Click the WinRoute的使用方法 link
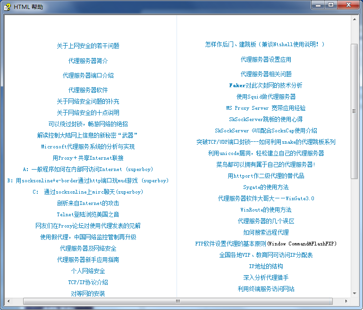 (266, 210)
